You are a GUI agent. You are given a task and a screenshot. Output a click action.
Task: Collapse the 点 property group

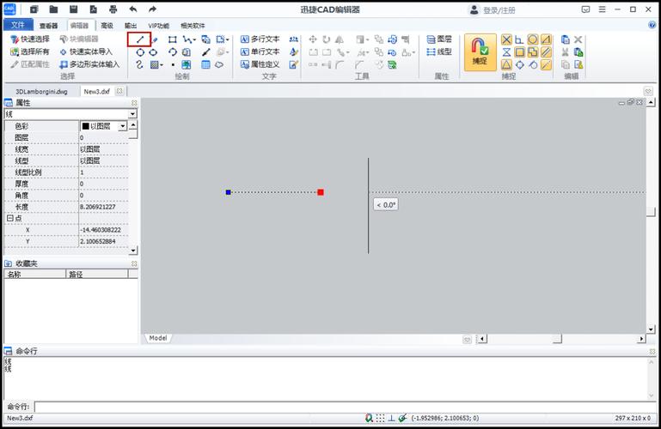tap(9, 218)
